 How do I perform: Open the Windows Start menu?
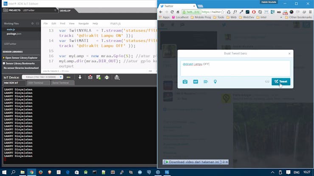click(x=4, y=172)
